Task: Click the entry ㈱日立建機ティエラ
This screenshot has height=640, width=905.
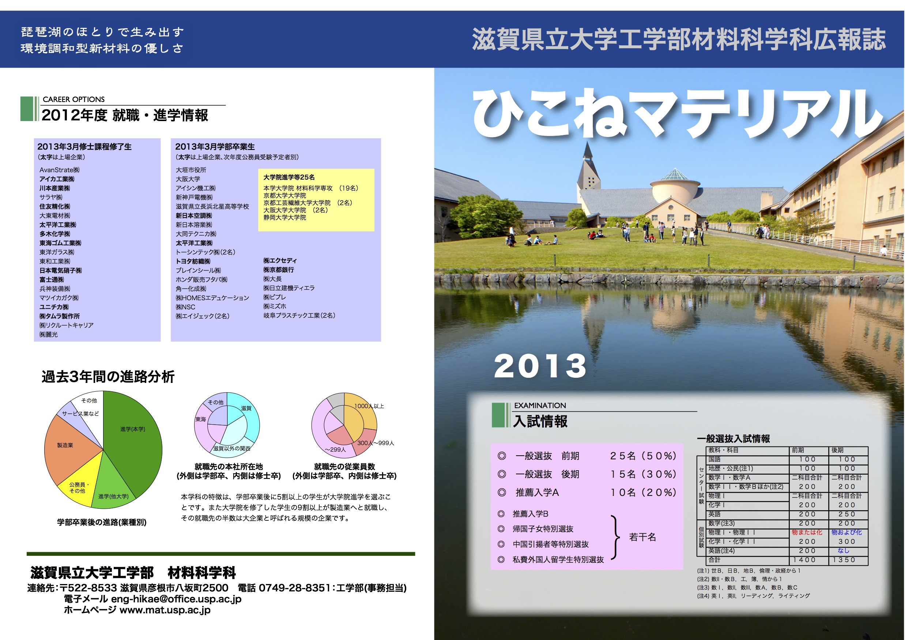Action: pyautogui.click(x=289, y=288)
